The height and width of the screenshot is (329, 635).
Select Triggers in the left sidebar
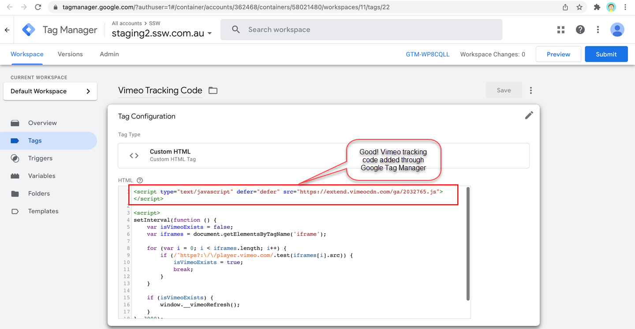[x=40, y=158]
